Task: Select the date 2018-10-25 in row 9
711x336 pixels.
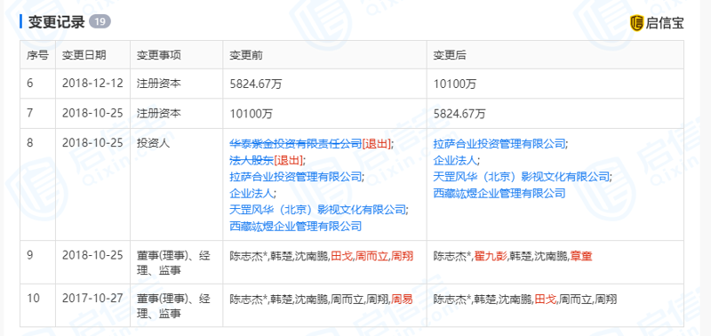Action: point(92,255)
